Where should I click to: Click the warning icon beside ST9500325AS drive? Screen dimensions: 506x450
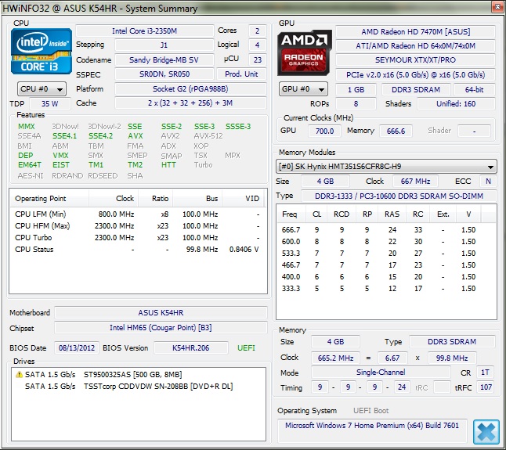click(x=19, y=374)
